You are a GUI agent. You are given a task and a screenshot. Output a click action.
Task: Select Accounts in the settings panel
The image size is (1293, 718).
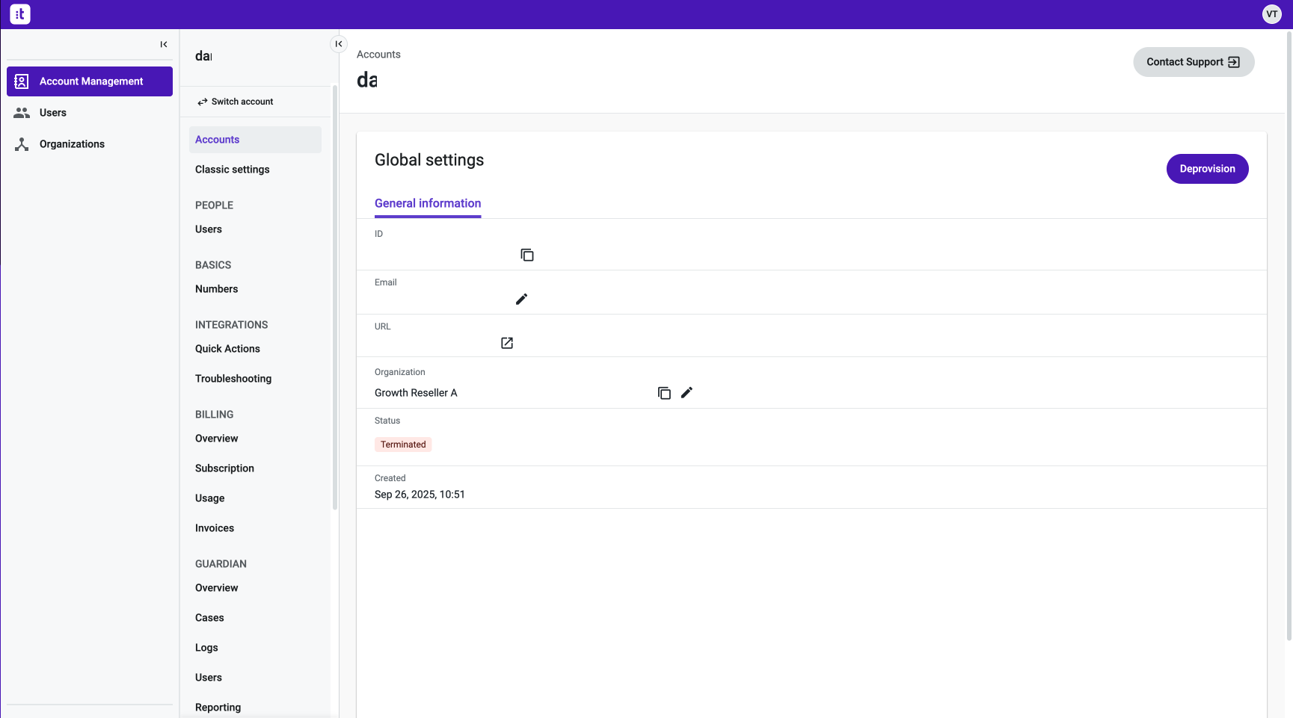(255, 140)
